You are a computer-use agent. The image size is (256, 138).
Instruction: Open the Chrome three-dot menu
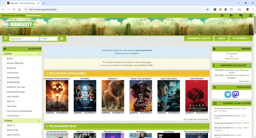253,9
